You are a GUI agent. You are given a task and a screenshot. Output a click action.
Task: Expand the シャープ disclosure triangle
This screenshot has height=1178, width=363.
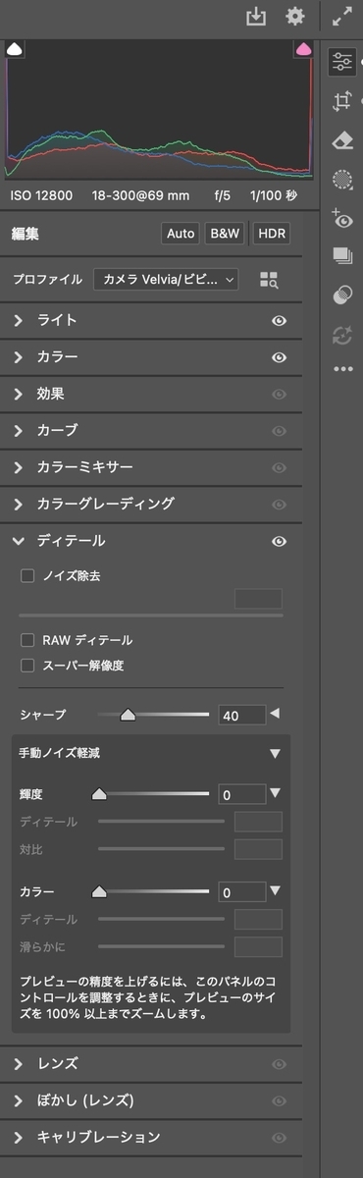coord(276,715)
